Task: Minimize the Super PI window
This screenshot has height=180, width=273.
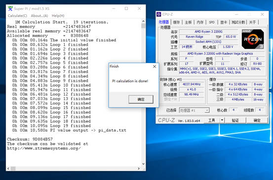Action: coord(114,8)
